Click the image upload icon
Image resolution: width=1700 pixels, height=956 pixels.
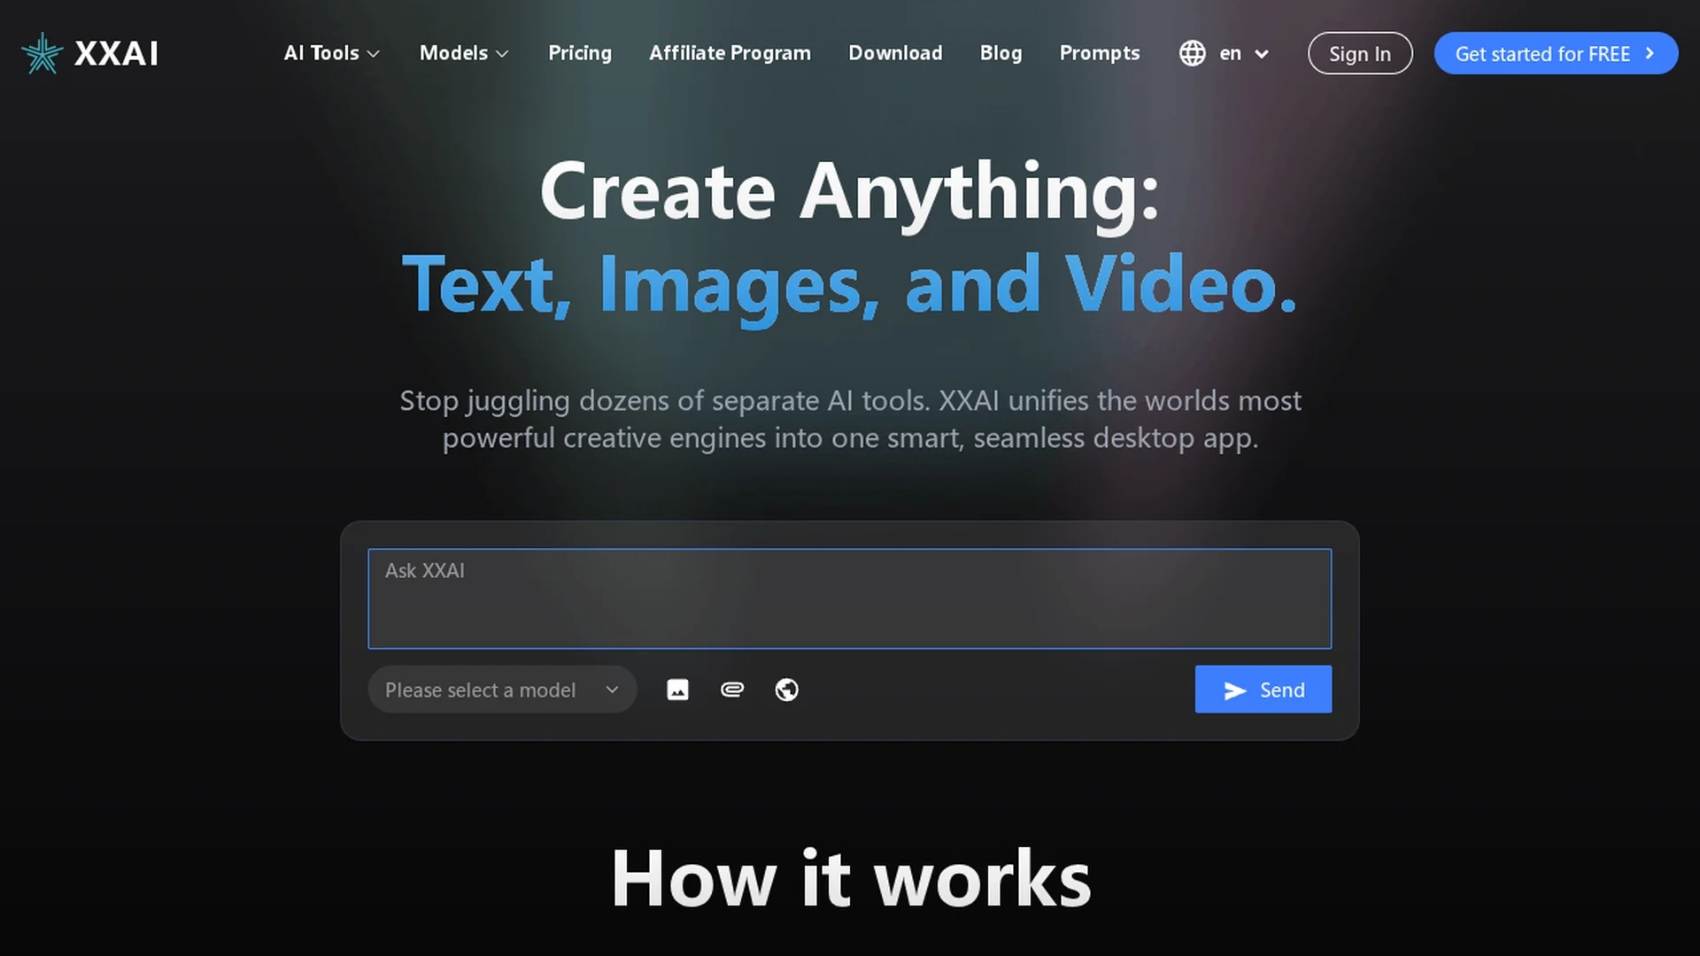[x=677, y=690]
